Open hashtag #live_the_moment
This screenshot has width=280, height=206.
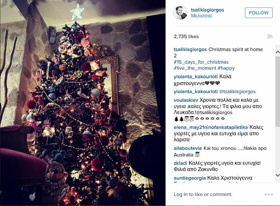click(195, 68)
